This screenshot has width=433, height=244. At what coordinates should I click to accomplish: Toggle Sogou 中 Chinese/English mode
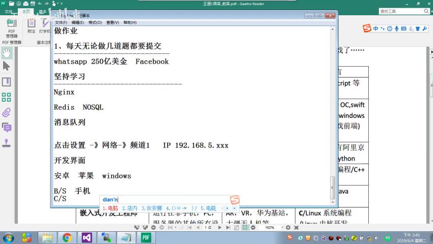375,28
